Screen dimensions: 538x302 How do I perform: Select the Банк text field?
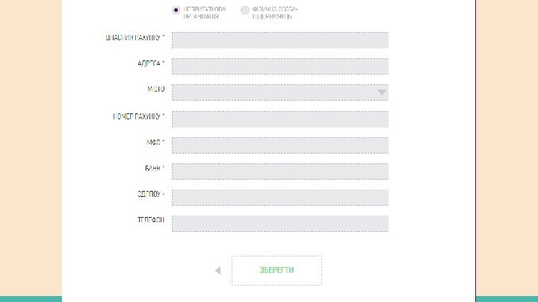(x=279, y=172)
